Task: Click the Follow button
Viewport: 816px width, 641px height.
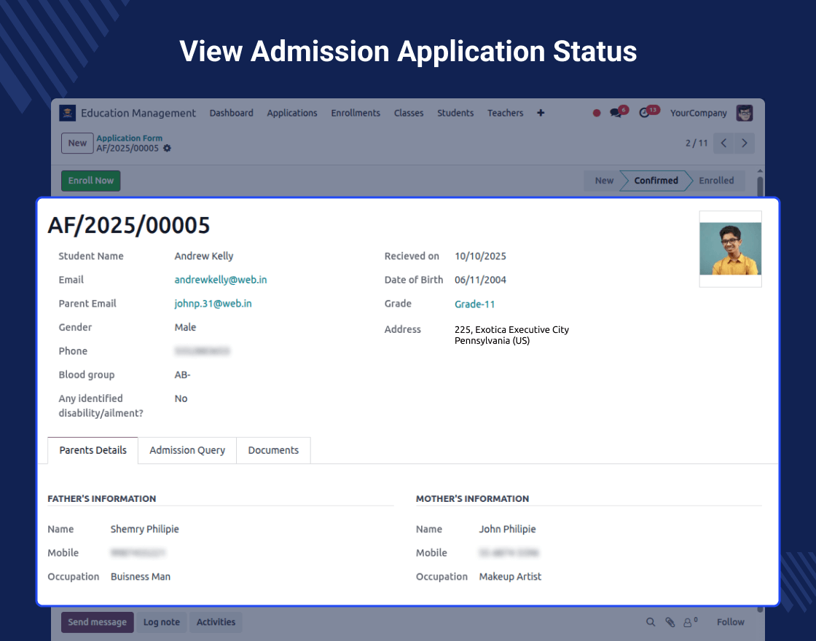Action: [x=730, y=622]
